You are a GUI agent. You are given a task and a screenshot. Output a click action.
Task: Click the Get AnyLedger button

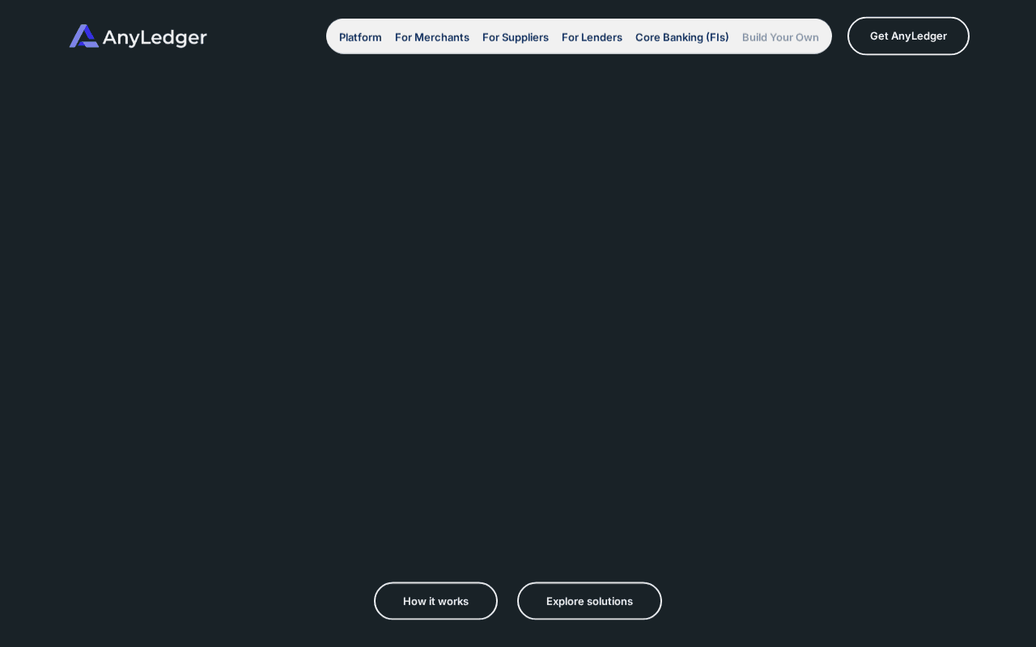(908, 36)
